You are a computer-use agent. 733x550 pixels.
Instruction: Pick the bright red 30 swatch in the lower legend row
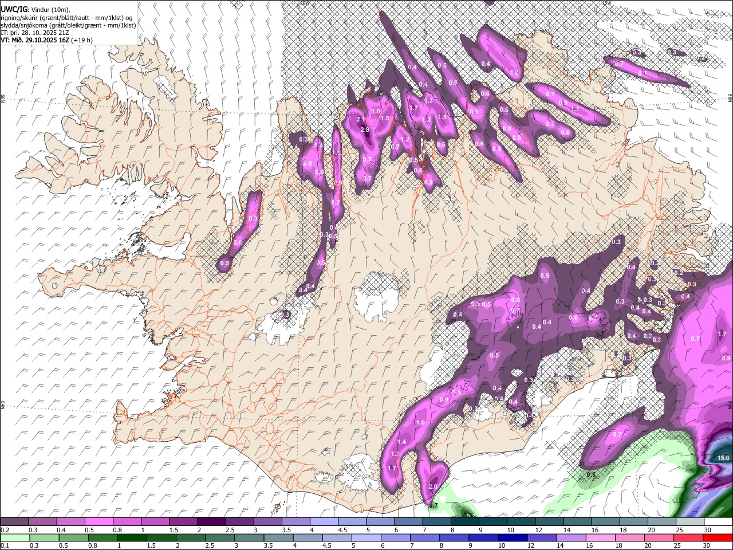point(717,537)
